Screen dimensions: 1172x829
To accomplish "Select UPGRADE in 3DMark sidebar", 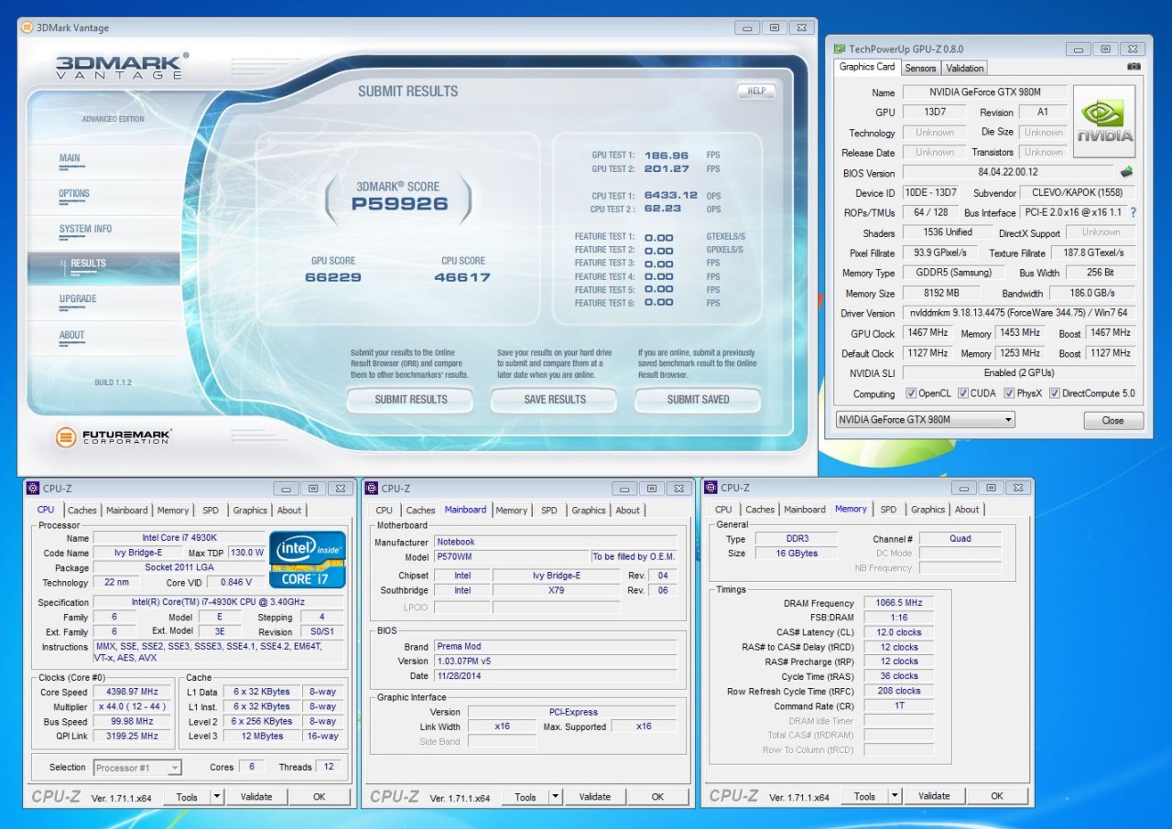I will click(x=103, y=301).
